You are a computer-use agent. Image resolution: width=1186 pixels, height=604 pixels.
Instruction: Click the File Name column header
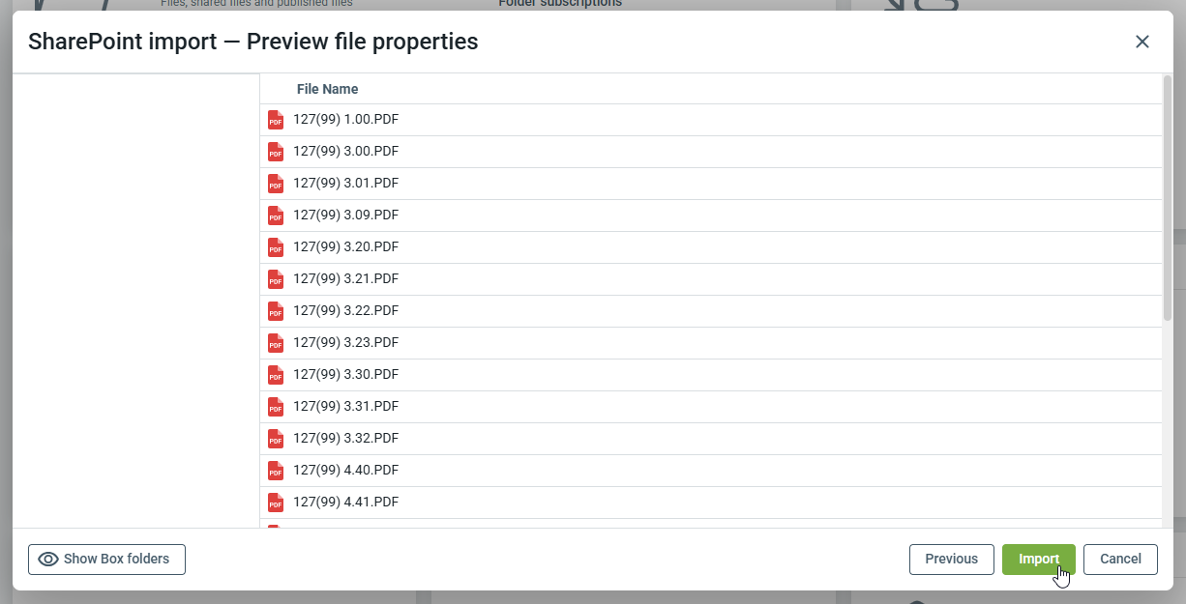(327, 89)
